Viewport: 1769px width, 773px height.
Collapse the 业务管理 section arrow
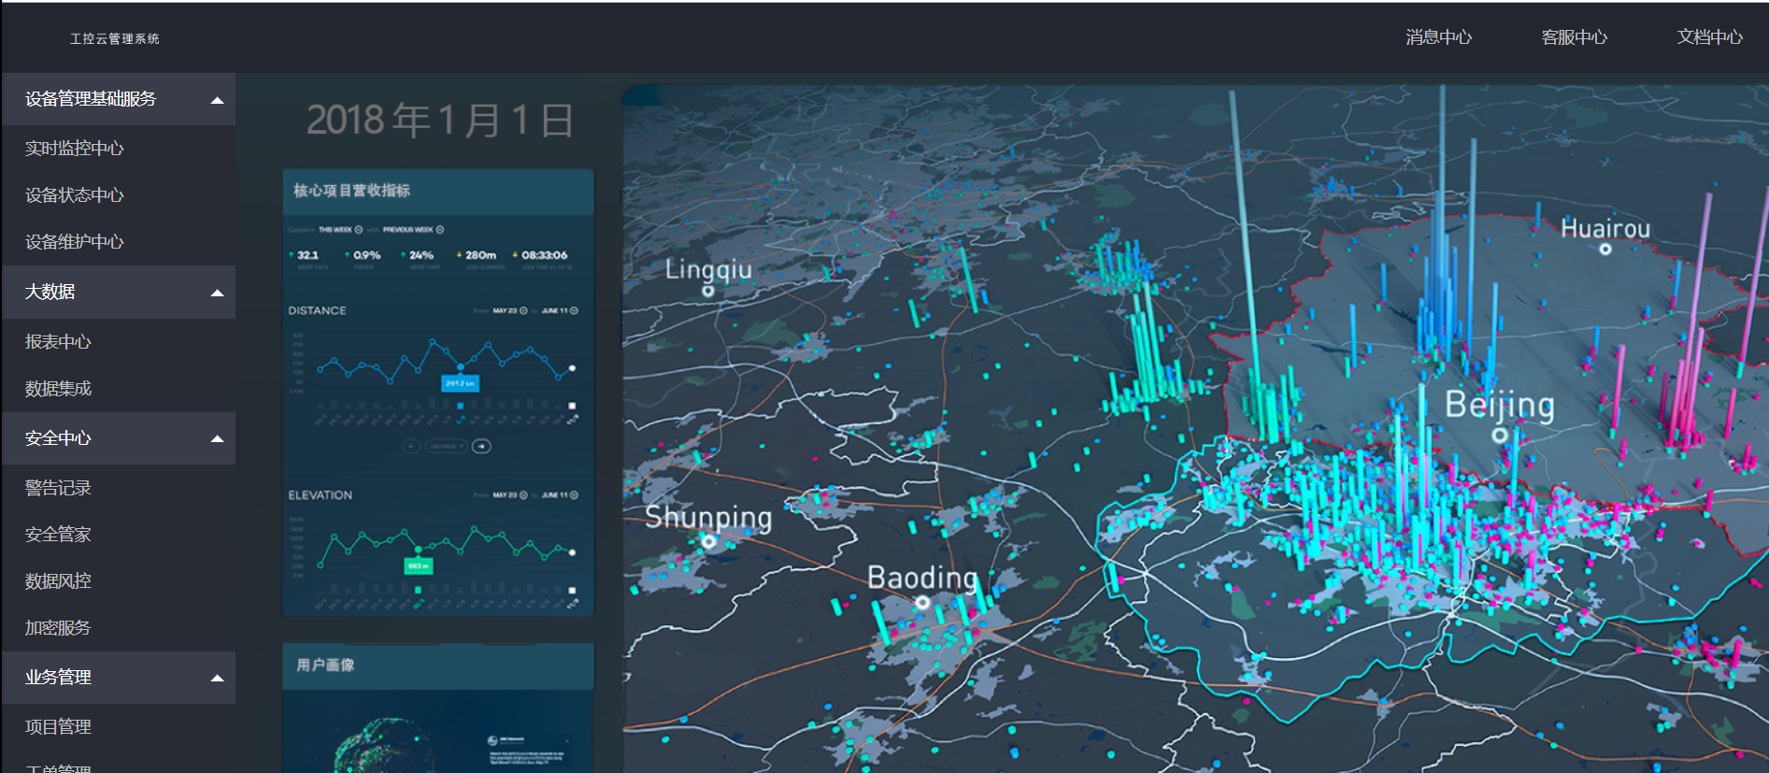coord(217,678)
